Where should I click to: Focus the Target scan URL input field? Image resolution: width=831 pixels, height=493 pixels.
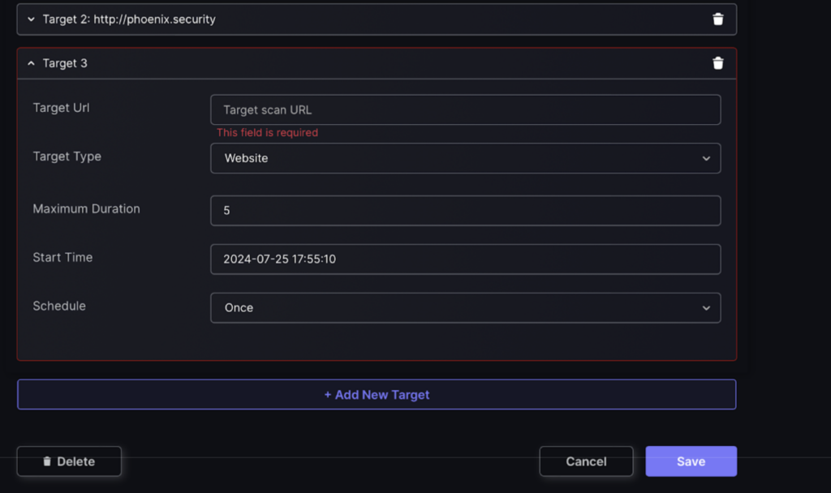(465, 109)
